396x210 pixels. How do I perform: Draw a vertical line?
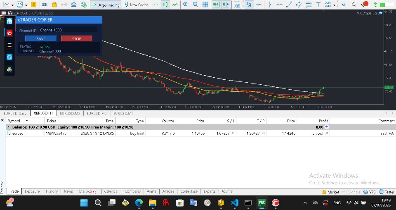[x=270, y=5]
